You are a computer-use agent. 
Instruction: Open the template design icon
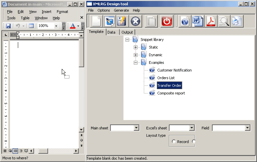(x=109, y=21)
